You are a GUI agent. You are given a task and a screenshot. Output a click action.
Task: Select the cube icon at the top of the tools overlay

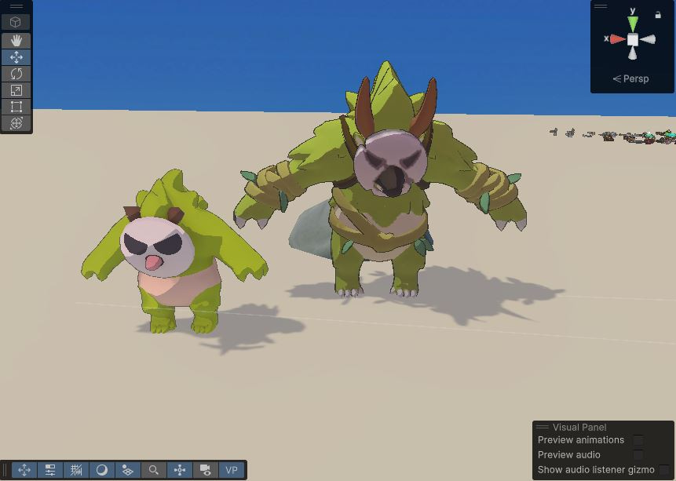point(16,22)
